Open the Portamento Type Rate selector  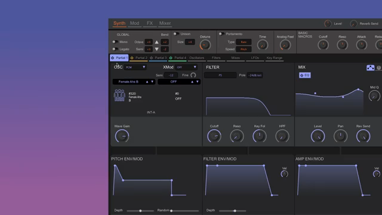(x=244, y=42)
